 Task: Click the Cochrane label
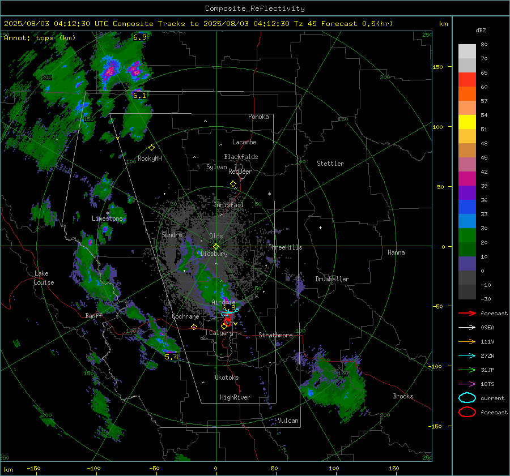(x=185, y=316)
